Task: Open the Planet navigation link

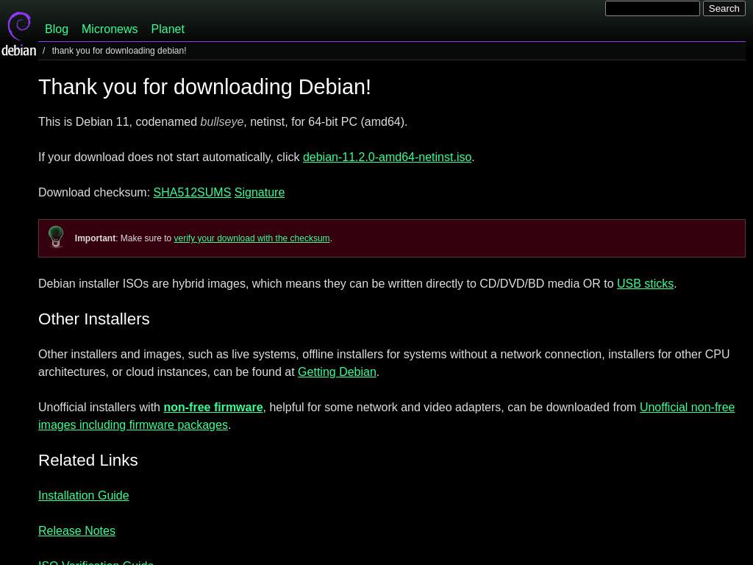Action: pos(168,29)
